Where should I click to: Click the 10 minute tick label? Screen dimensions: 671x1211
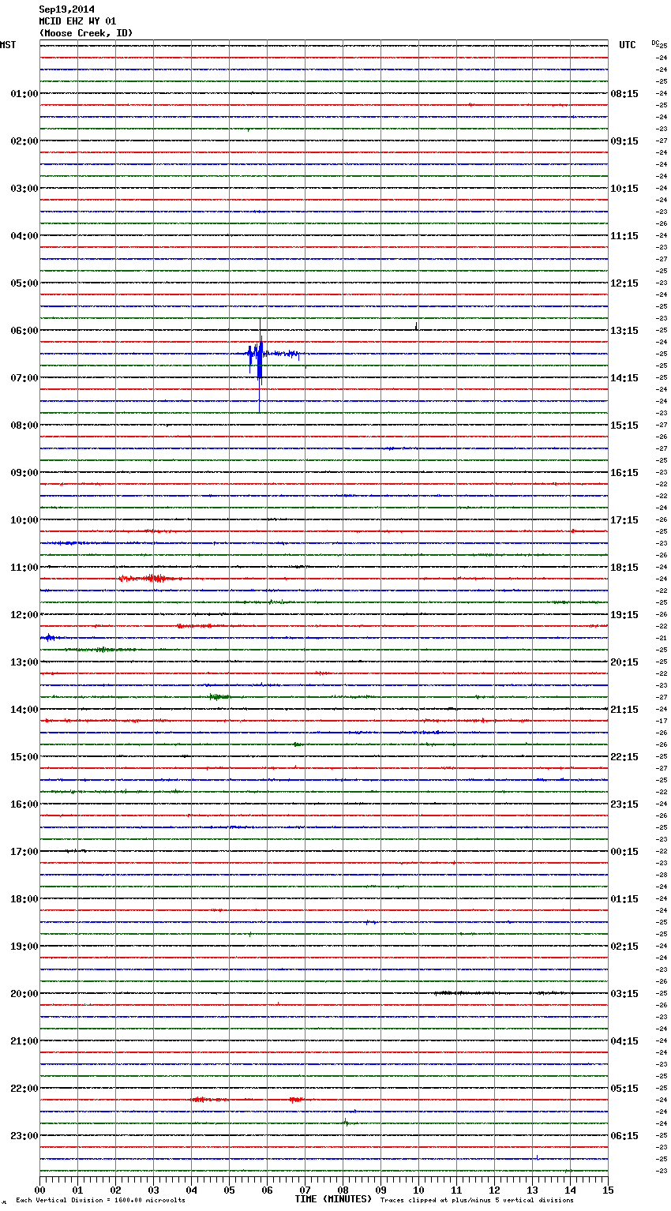[418, 1190]
